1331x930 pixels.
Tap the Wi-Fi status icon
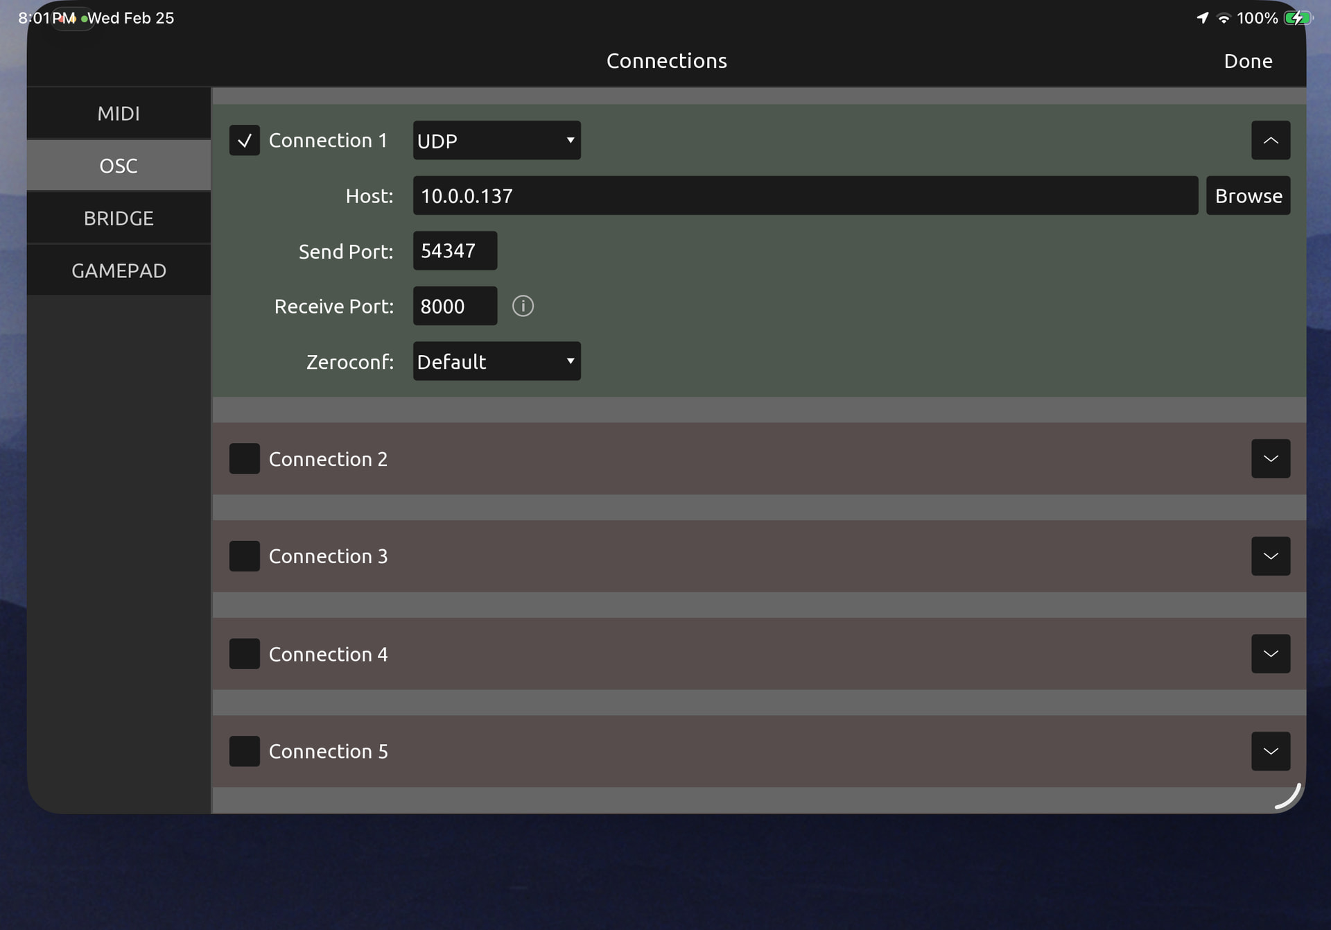(1224, 19)
